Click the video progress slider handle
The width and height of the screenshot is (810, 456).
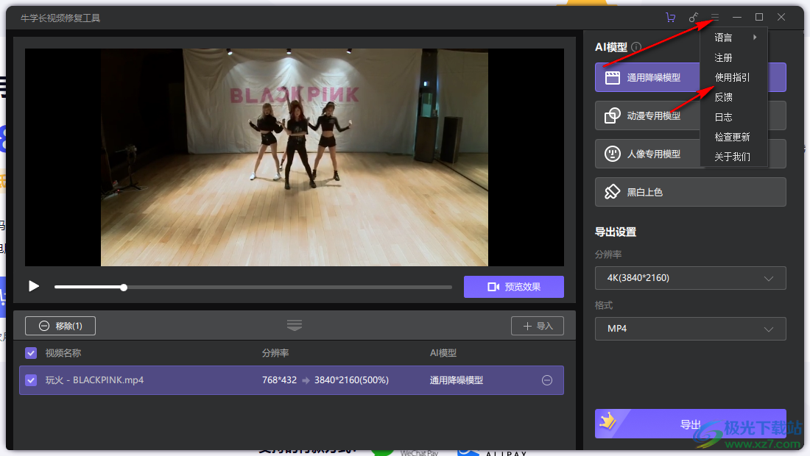click(x=124, y=288)
